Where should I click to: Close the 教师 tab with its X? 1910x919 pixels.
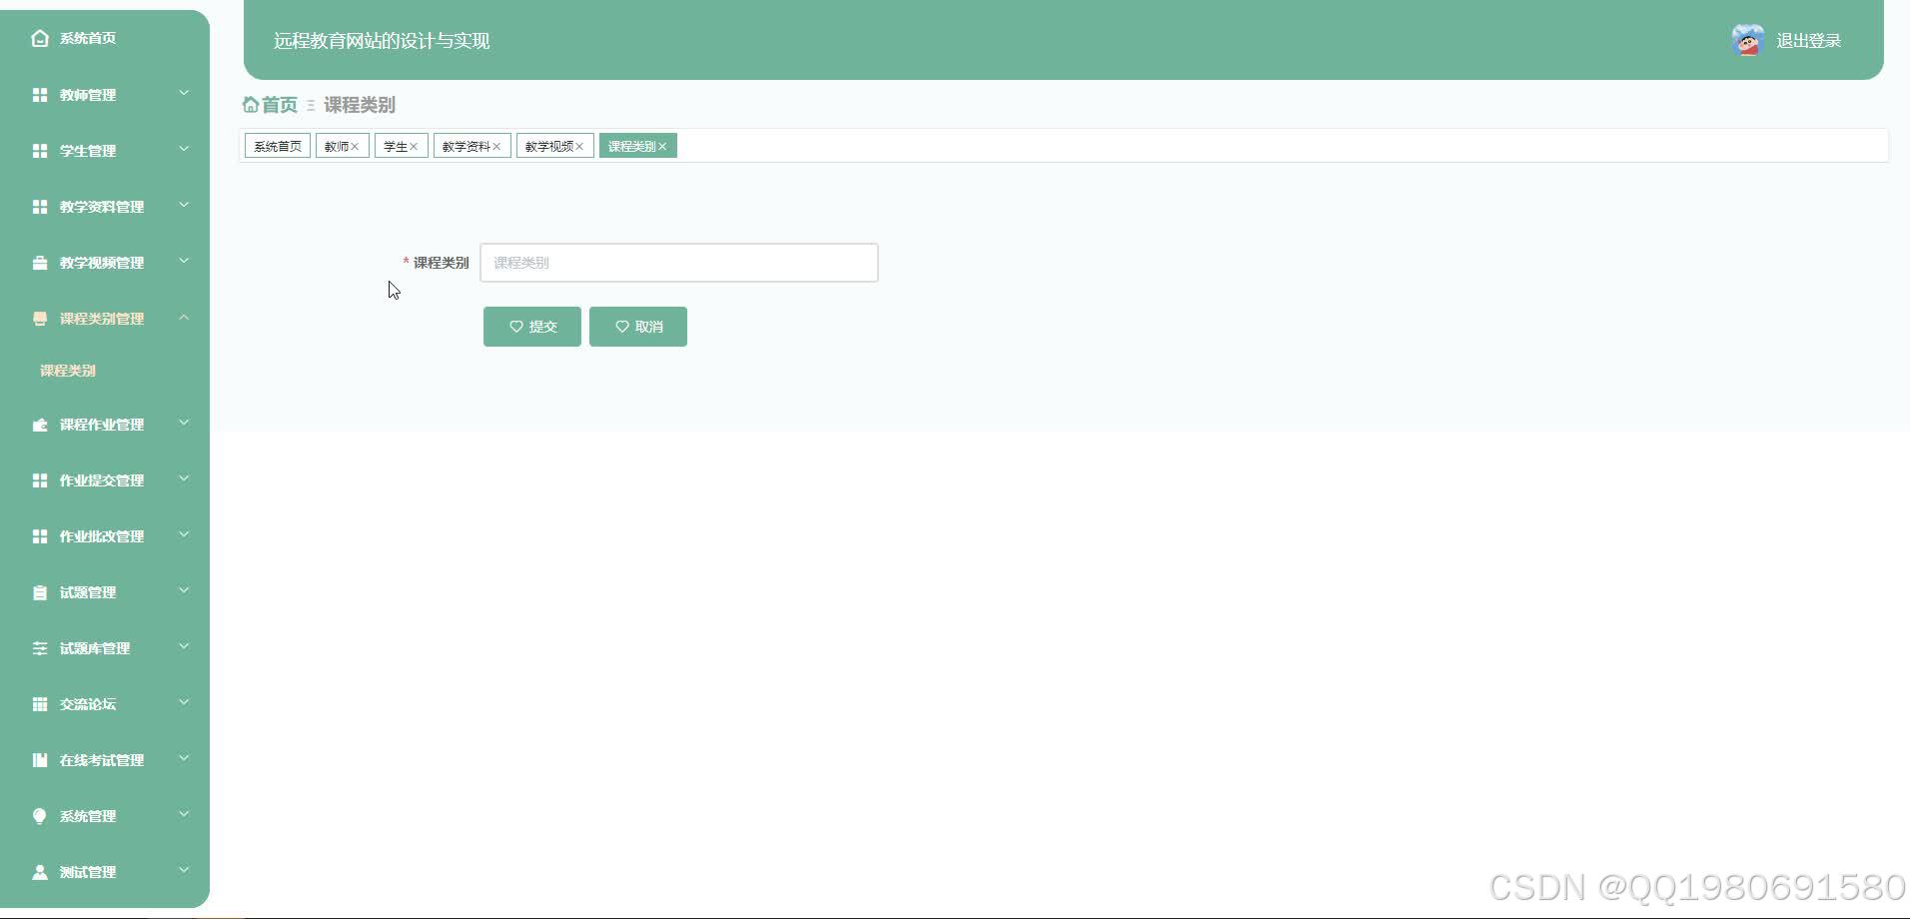(355, 146)
